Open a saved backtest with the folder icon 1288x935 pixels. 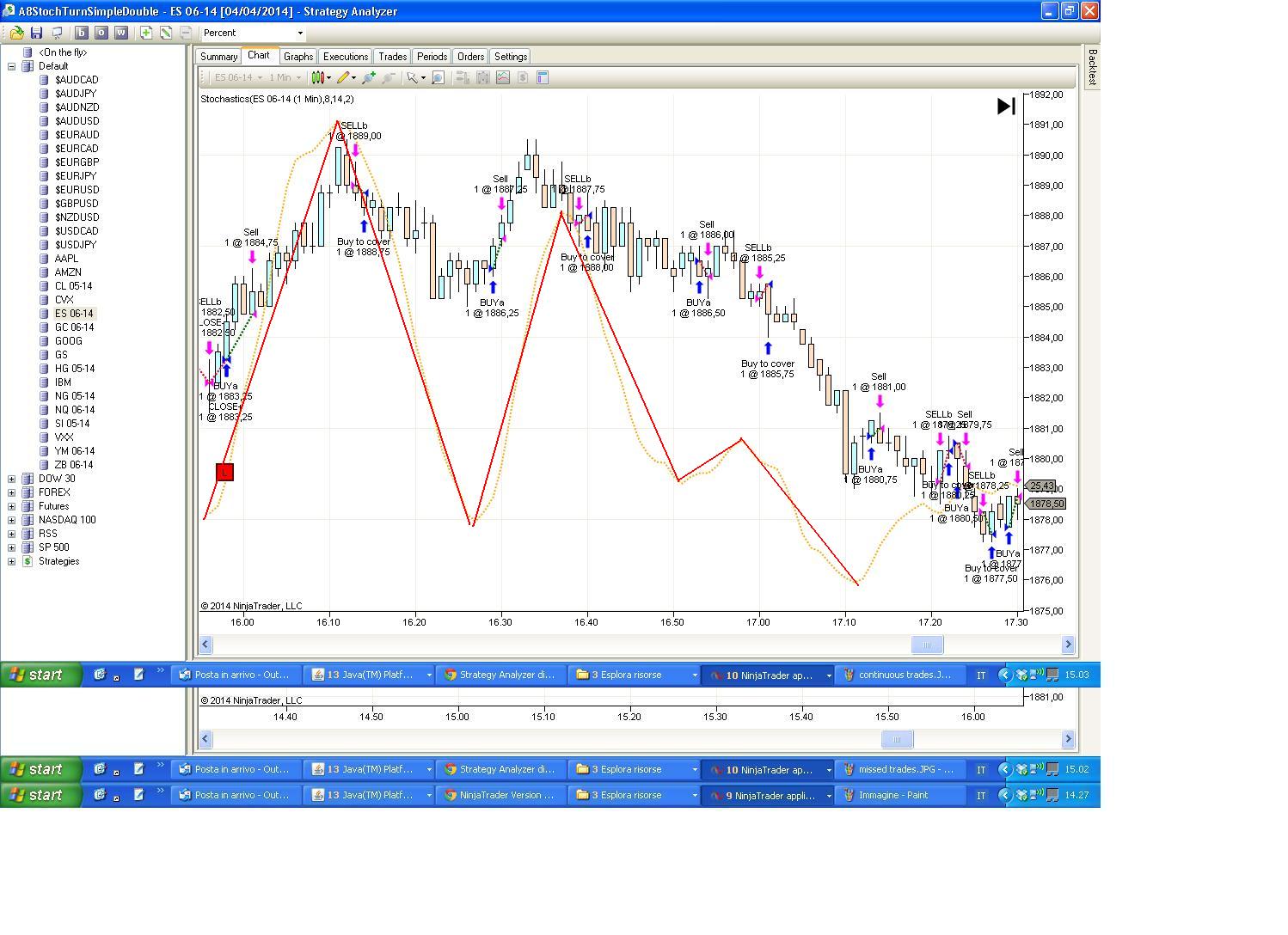click(16, 33)
